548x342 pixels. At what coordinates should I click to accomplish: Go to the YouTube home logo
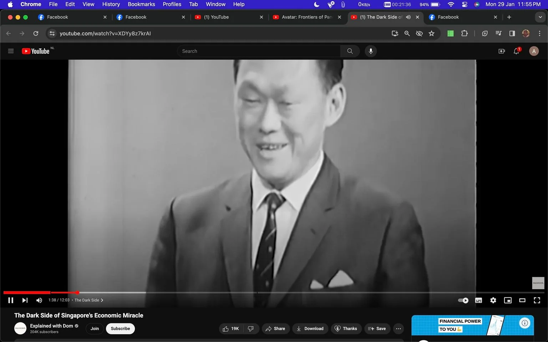click(36, 51)
